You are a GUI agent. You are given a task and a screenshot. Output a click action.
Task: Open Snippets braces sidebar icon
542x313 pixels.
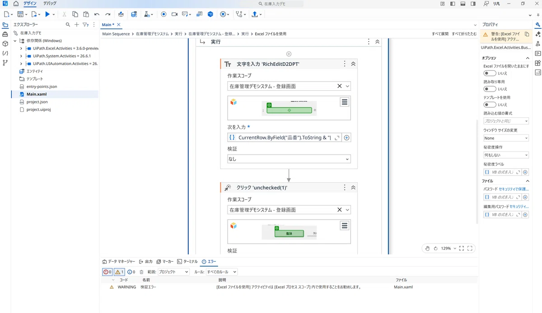tap(5, 53)
